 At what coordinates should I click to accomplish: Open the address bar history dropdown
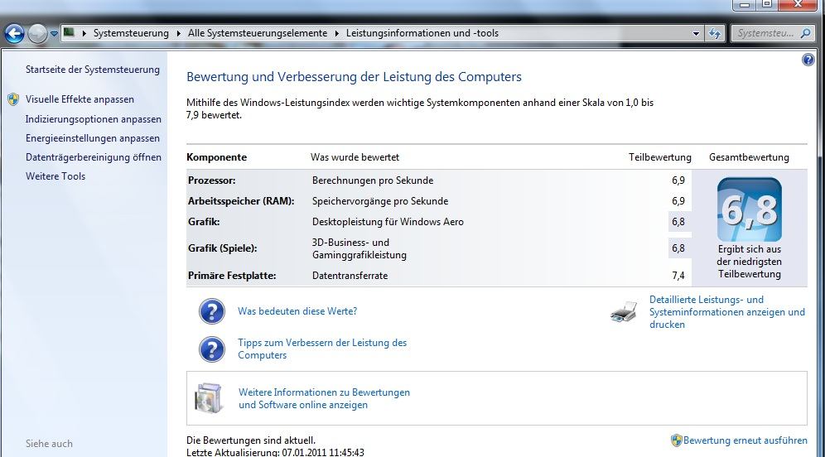[696, 33]
